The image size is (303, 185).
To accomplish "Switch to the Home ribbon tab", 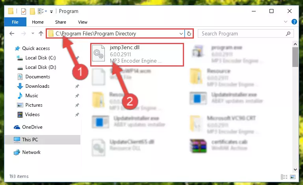I will click(38, 22).
